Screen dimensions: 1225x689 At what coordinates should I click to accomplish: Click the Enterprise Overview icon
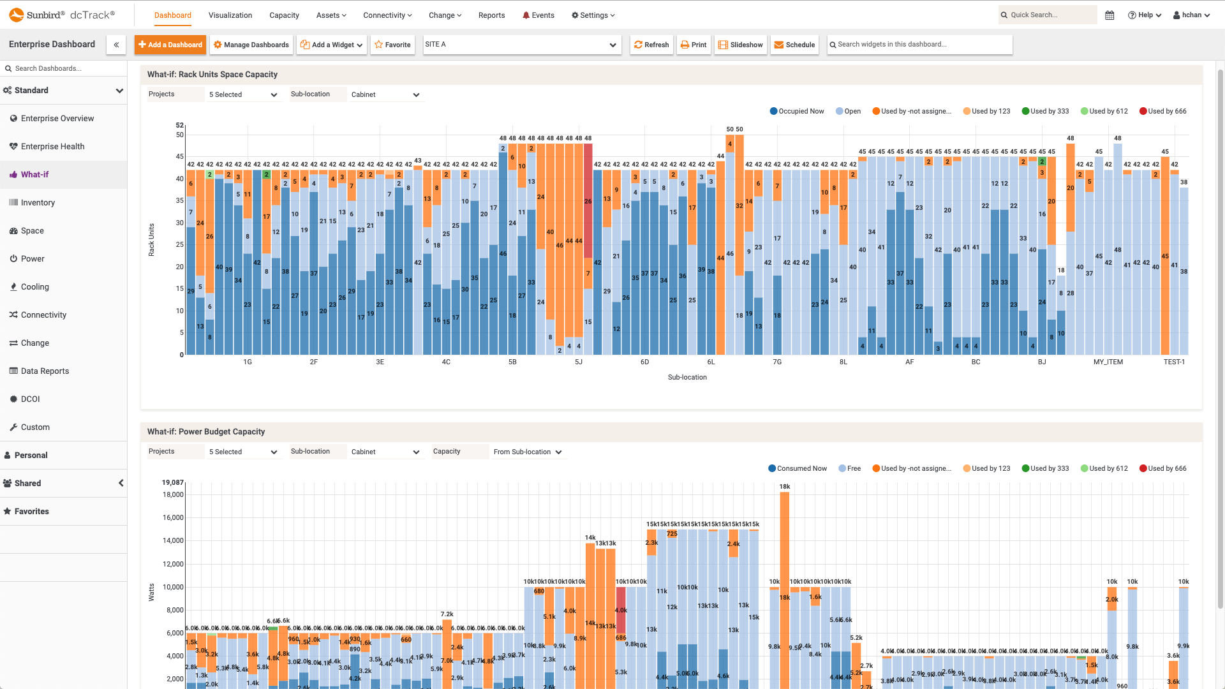tap(13, 118)
